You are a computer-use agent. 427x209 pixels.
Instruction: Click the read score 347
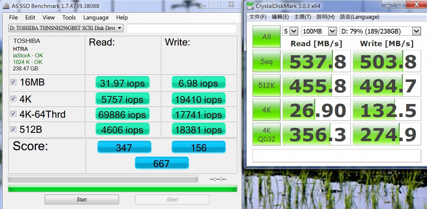coord(124,147)
